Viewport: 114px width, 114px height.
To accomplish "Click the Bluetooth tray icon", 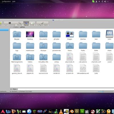I will pyautogui.click(x=102, y=1).
